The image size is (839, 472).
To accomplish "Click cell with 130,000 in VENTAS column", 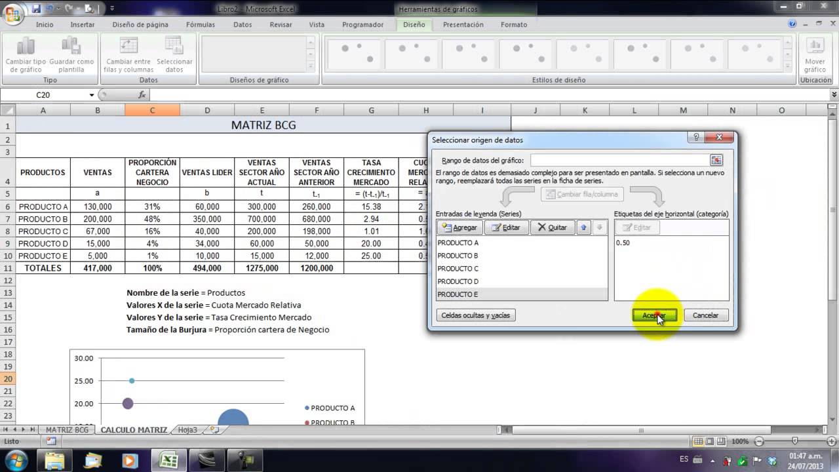I will (x=98, y=206).
